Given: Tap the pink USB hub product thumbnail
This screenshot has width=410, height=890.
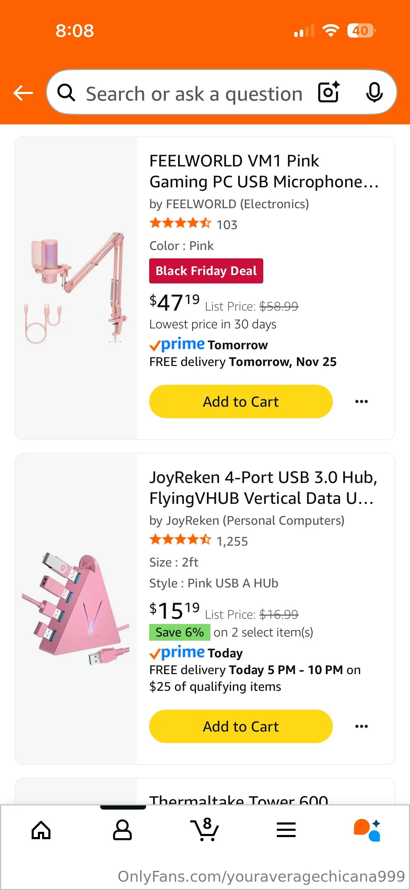Looking at the screenshot, I should (x=76, y=609).
